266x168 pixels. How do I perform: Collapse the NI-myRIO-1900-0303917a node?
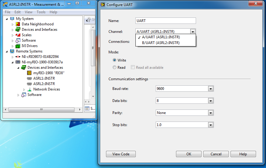12,62
